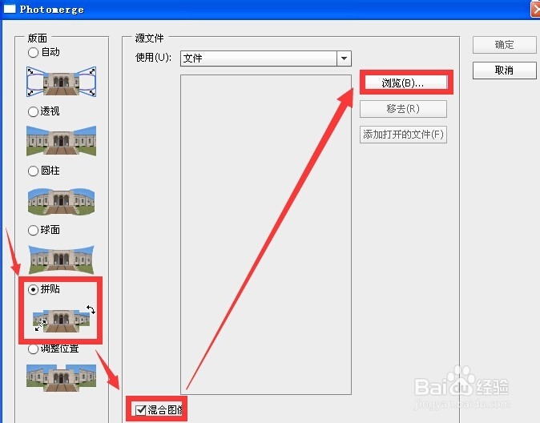Select the 拼贴 layout radio button

click(33, 290)
